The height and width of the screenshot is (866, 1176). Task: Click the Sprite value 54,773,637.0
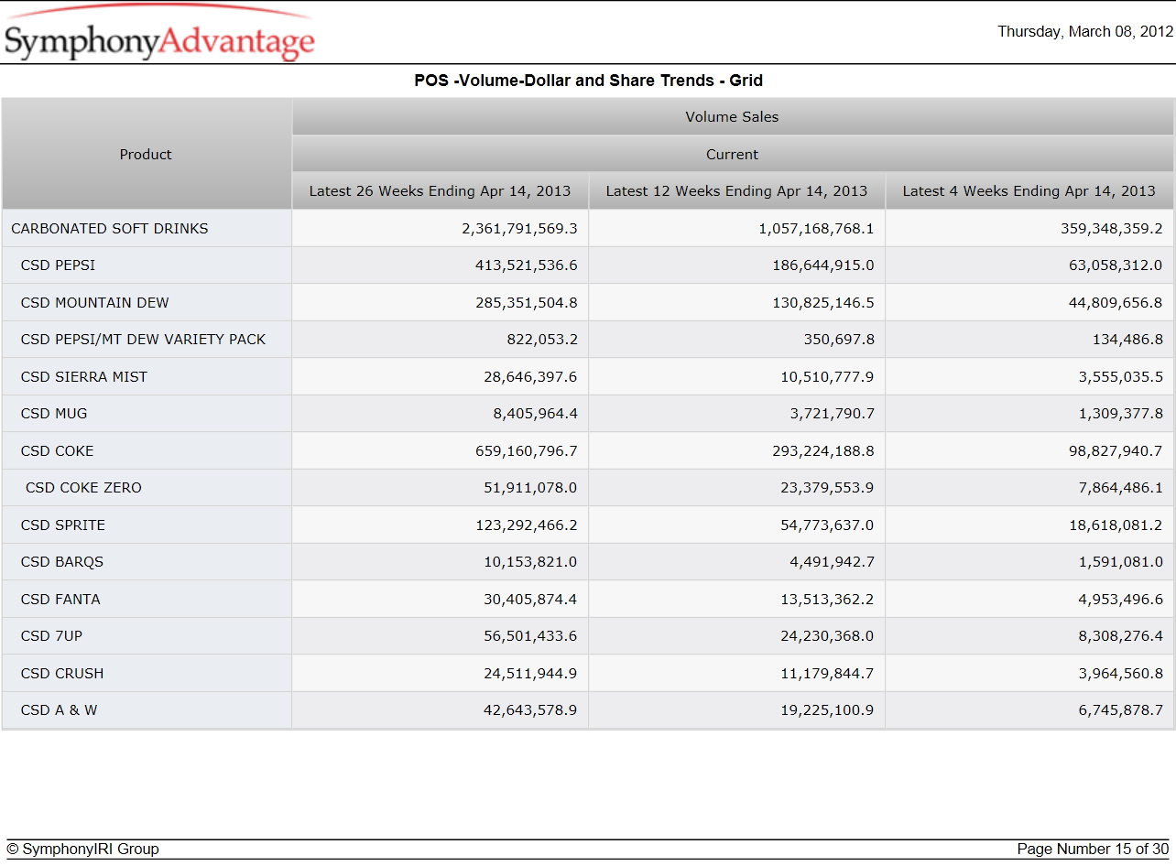[827, 525]
